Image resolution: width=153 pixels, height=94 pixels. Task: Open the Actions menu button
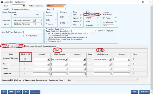tap(35, 92)
